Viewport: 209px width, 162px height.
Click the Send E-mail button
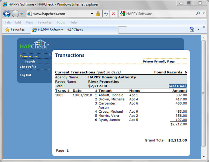pos(178,86)
